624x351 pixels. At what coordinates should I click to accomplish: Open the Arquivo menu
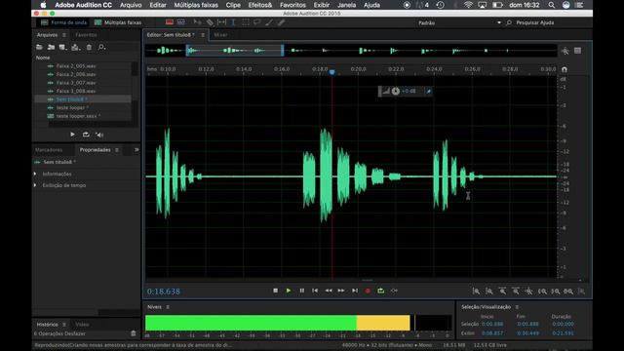(x=131, y=5)
